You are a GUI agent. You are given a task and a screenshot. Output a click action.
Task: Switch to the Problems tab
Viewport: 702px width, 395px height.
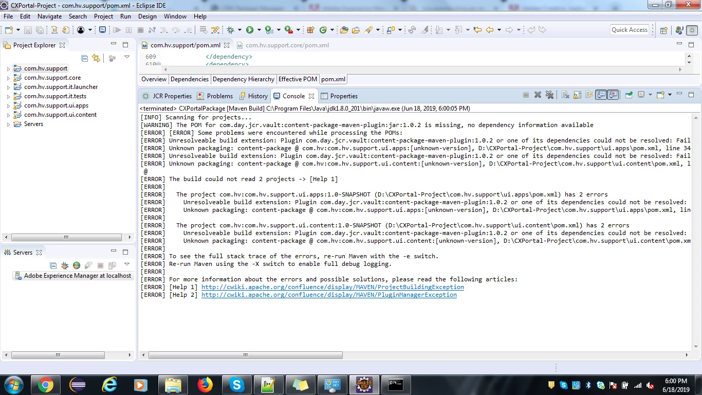(x=215, y=96)
